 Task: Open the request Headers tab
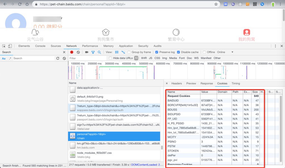point(176,84)
